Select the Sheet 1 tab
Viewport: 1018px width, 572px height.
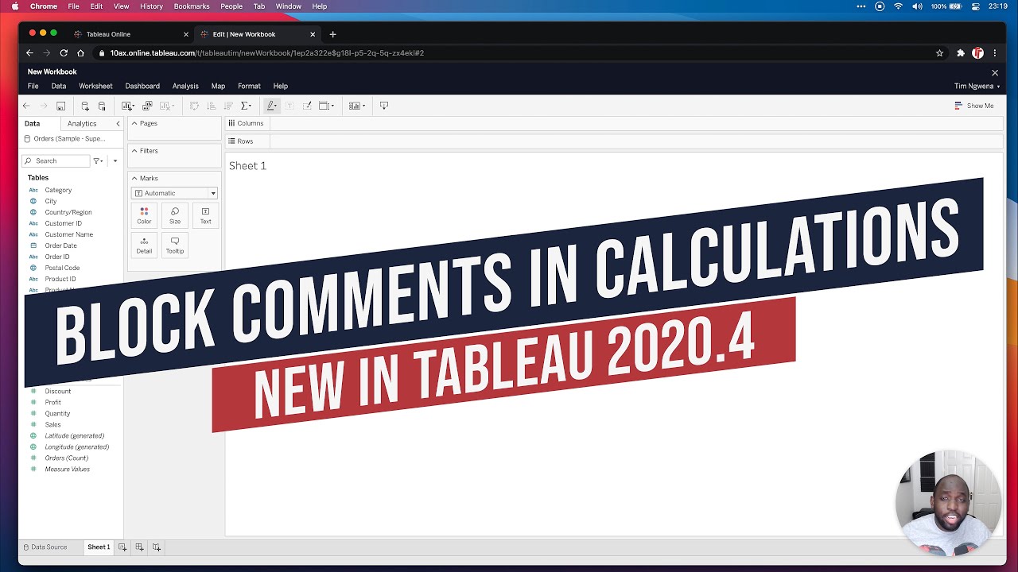pyautogui.click(x=99, y=547)
